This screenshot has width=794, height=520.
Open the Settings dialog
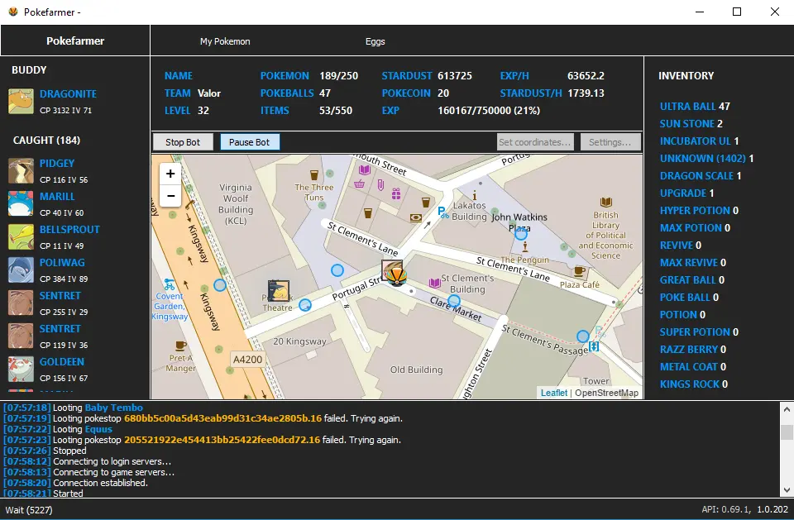(610, 142)
